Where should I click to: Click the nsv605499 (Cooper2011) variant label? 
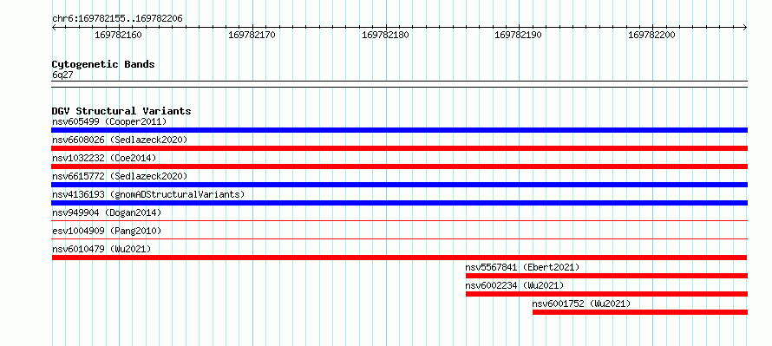click(x=109, y=121)
